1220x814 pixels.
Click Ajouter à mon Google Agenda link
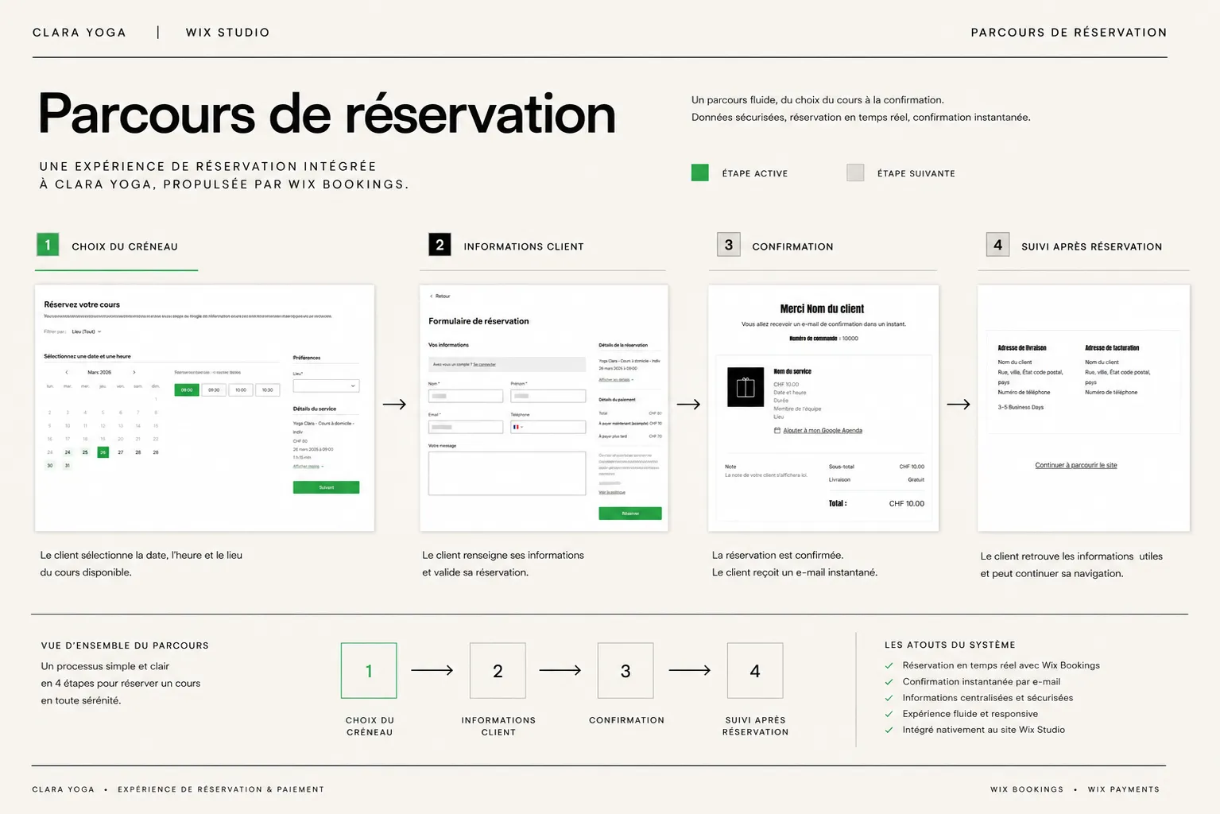tap(823, 430)
